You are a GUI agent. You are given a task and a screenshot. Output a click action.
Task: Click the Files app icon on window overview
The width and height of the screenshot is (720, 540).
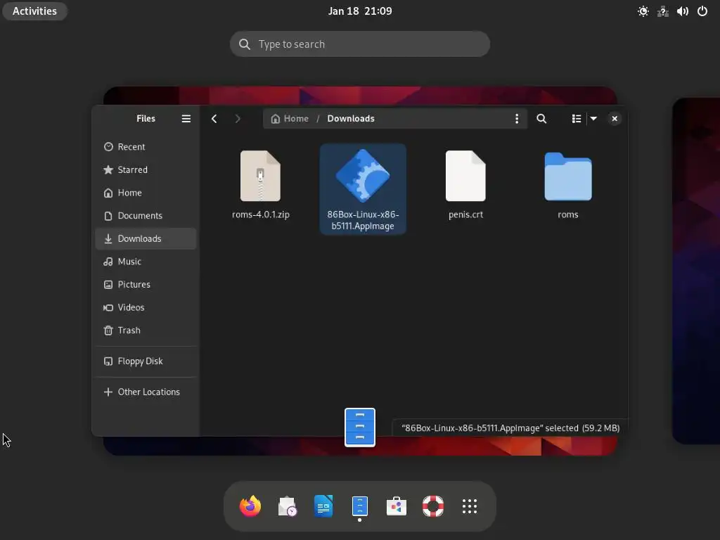point(360,427)
